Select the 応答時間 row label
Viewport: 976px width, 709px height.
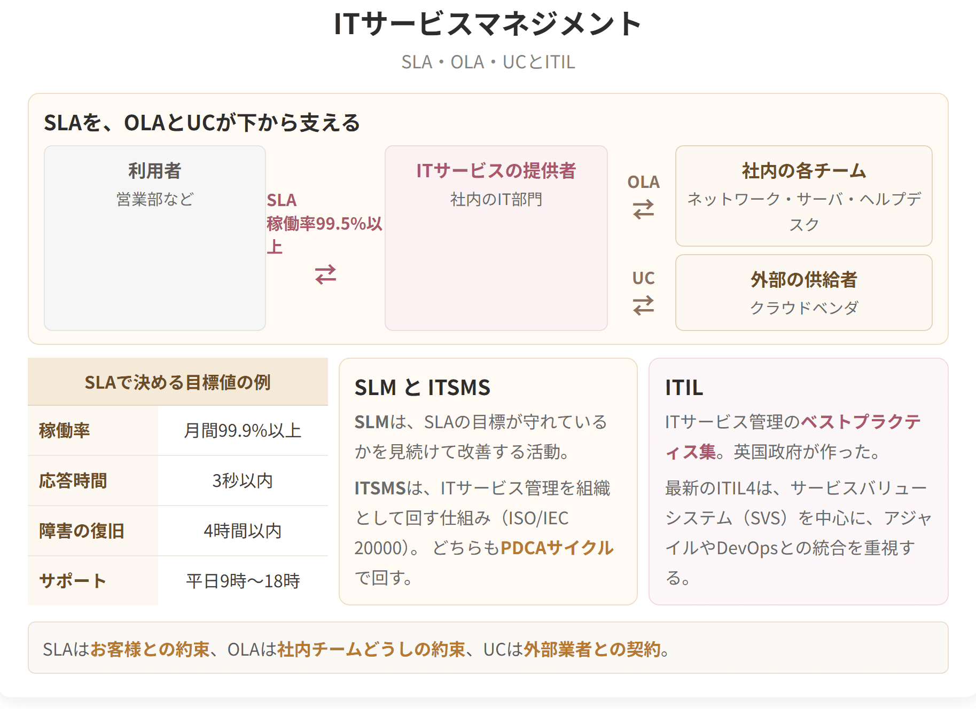pos(73,480)
